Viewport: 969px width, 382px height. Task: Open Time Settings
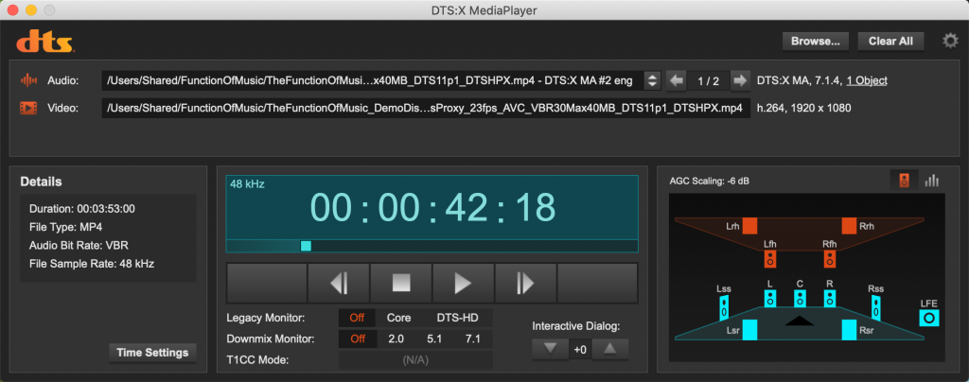click(x=152, y=353)
